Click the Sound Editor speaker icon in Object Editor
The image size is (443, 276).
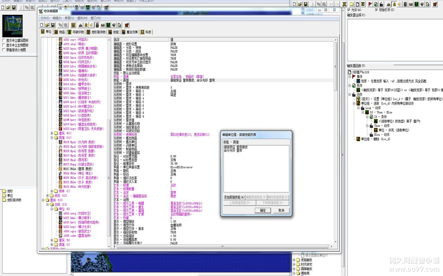pyautogui.click(x=91, y=25)
